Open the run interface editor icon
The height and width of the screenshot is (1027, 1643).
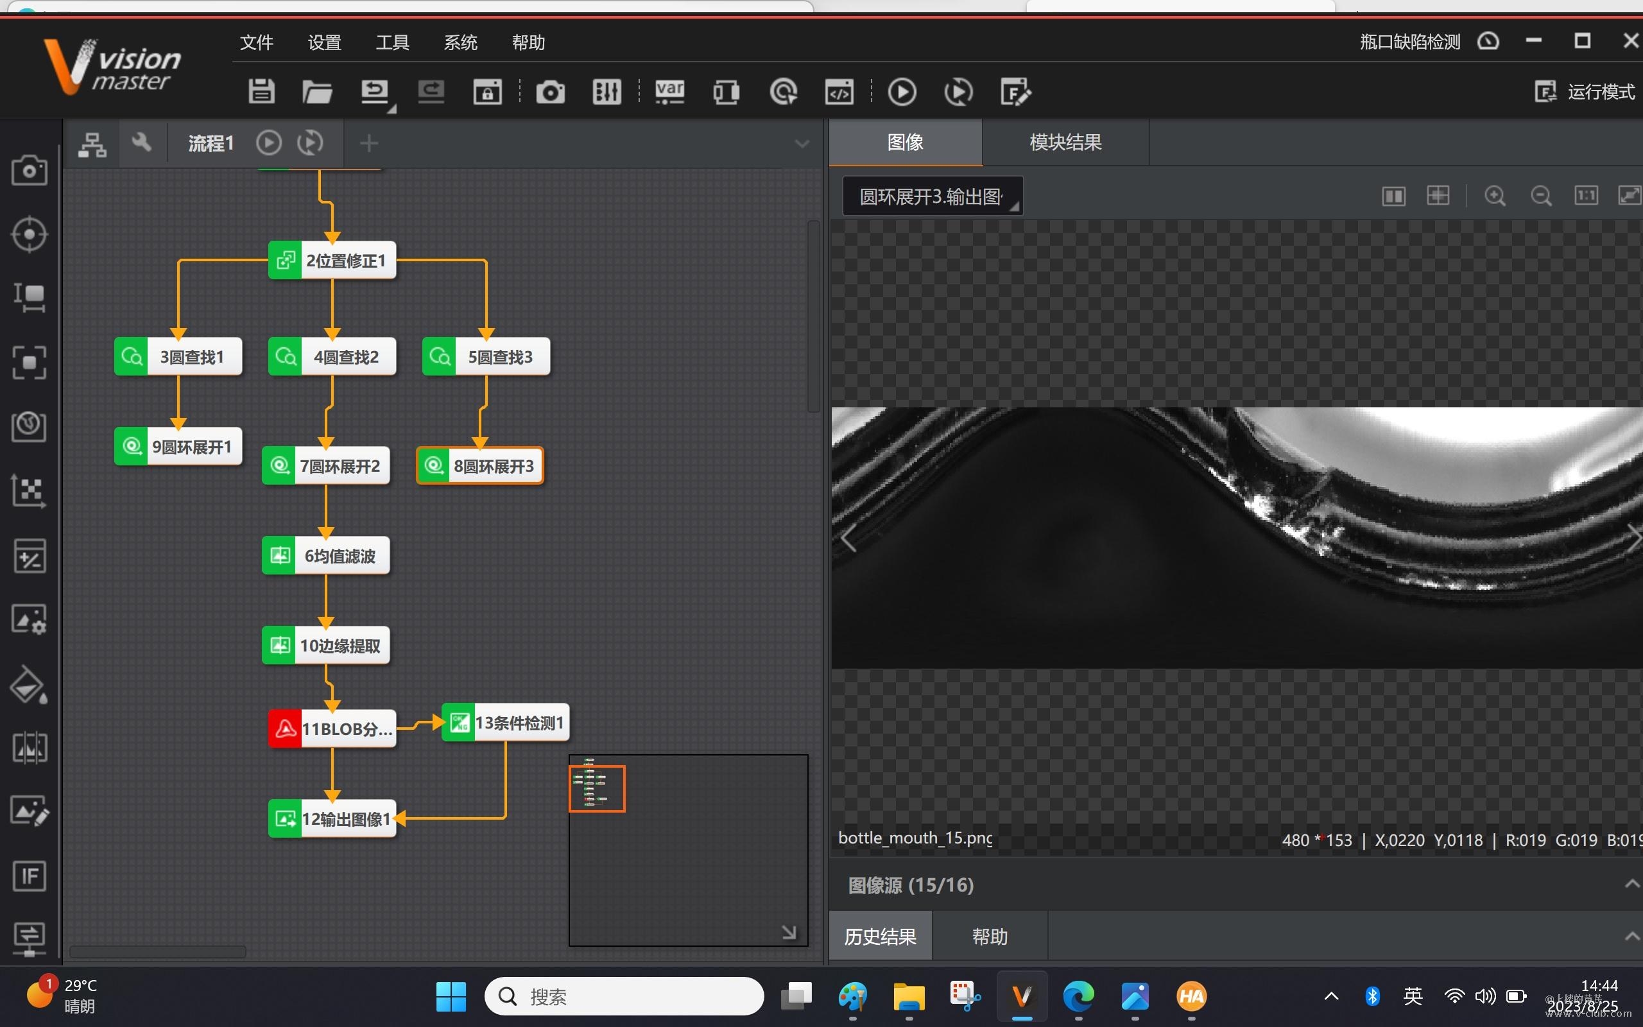pos(1015,91)
